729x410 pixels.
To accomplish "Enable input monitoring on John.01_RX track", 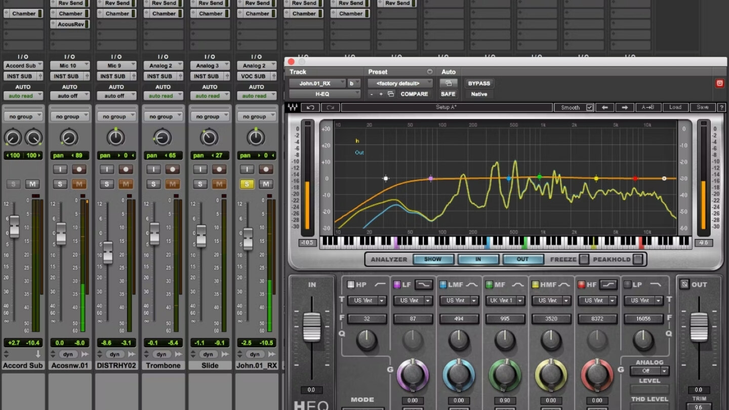I will click(x=247, y=170).
